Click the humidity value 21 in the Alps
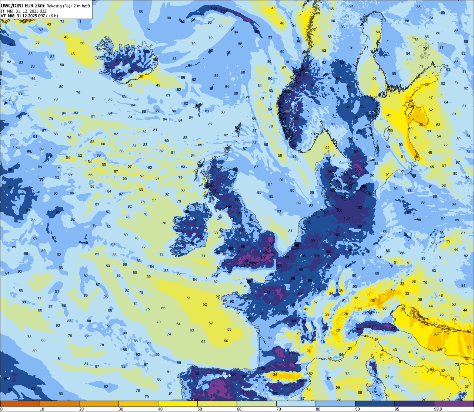The width and height of the screenshot is (474, 412). click(x=360, y=309)
